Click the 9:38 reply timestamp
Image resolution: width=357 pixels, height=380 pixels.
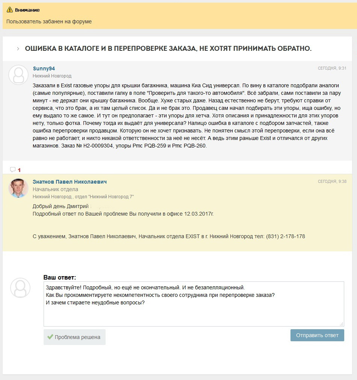pyautogui.click(x=332, y=181)
